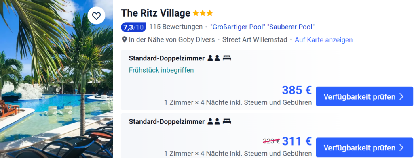Click chevron on first Verfügbarkeit prüfen button

pyautogui.click(x=401, y=97)
